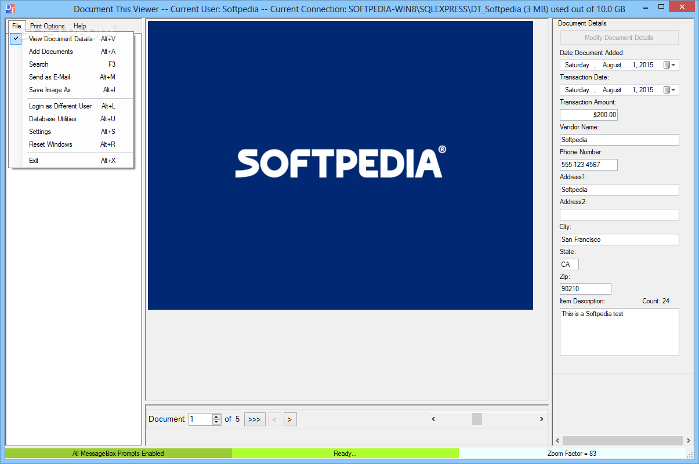The height and width of the screenshot is (464, 699).
Task: Select 'Saturday' in Transaction Date picker
Action: click(x=577, y=90)
